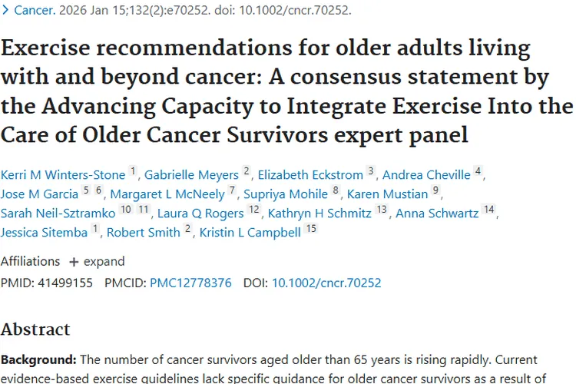The height and width of the screenshot is (384, 576).
Task: Open author Karen Mustian
Action: pyautogui.click(x=389, y=194)
